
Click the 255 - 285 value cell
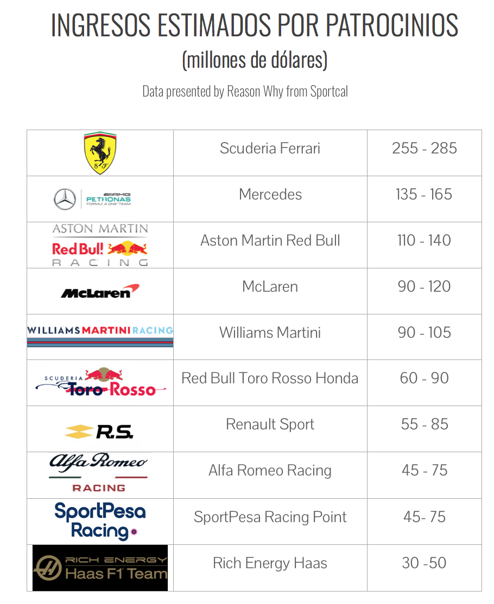point(424,153)
